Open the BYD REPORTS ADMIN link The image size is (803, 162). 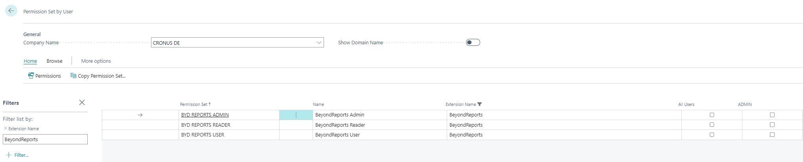pyautogui.click(x=205, y=115)
